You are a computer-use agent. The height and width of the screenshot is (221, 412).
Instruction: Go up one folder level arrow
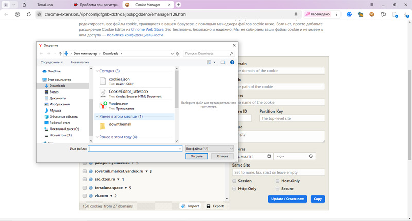click(x=60, y=53)
